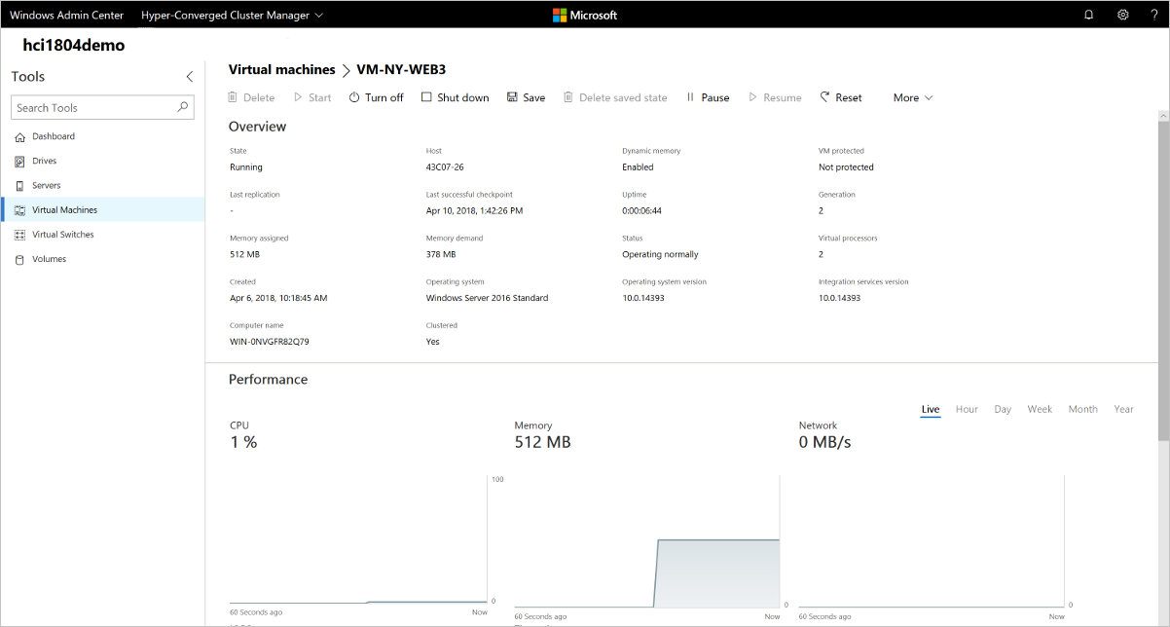This screenshot has width=1170, height=627.
Task: Expand the More actions dropdown
Action: [x=913, y=97]
